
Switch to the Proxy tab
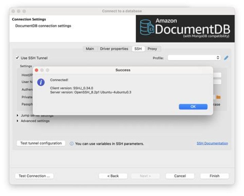152,49
